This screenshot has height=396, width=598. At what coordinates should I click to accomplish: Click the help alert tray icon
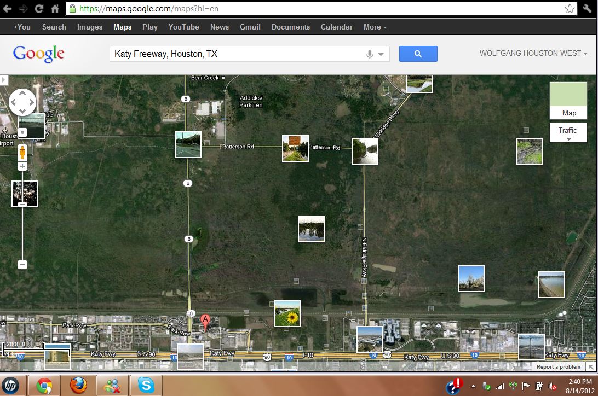coord(454,386)
